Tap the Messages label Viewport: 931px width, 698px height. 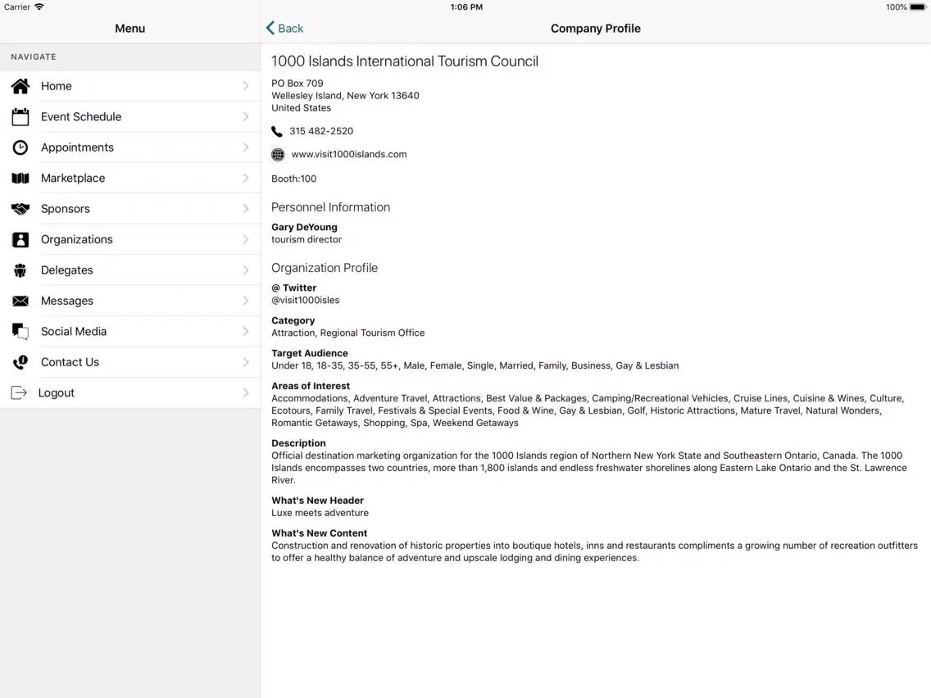[x=67, y=301]
